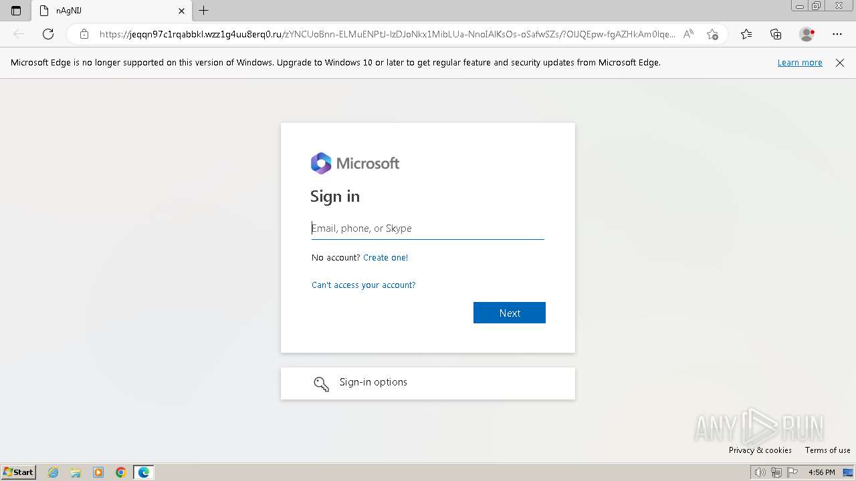856x481 pixels.
Task: Launch Chrome from taskbar
Action: pyautogui.click(x=121, y=472)
